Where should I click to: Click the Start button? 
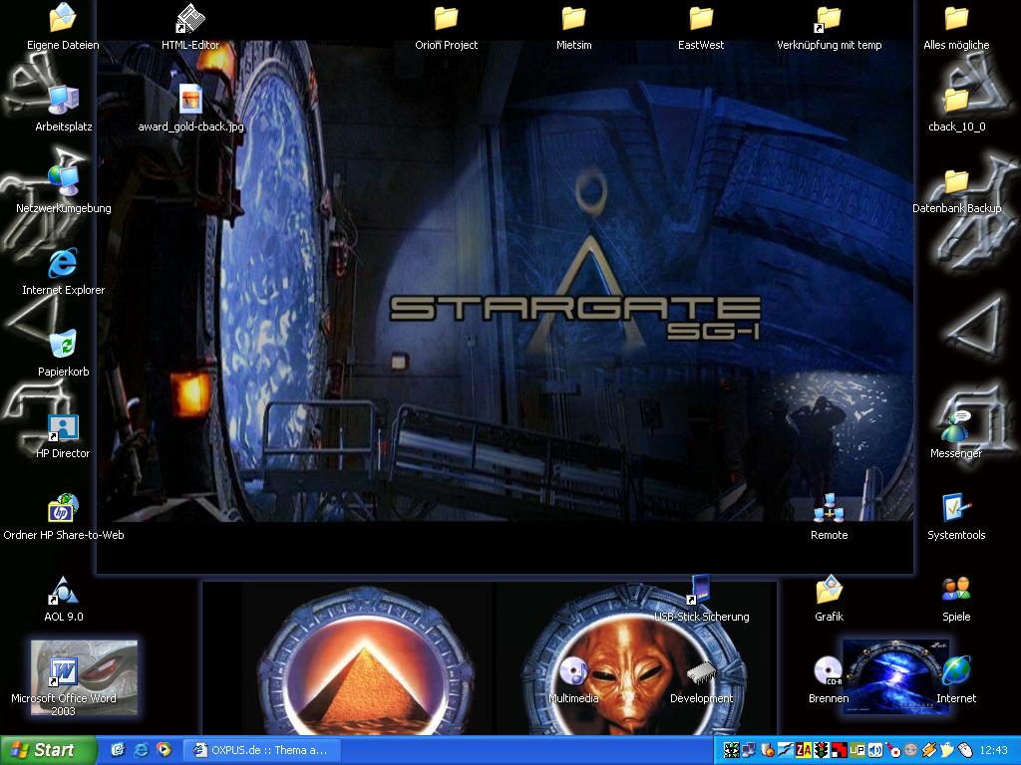point(48,750)
